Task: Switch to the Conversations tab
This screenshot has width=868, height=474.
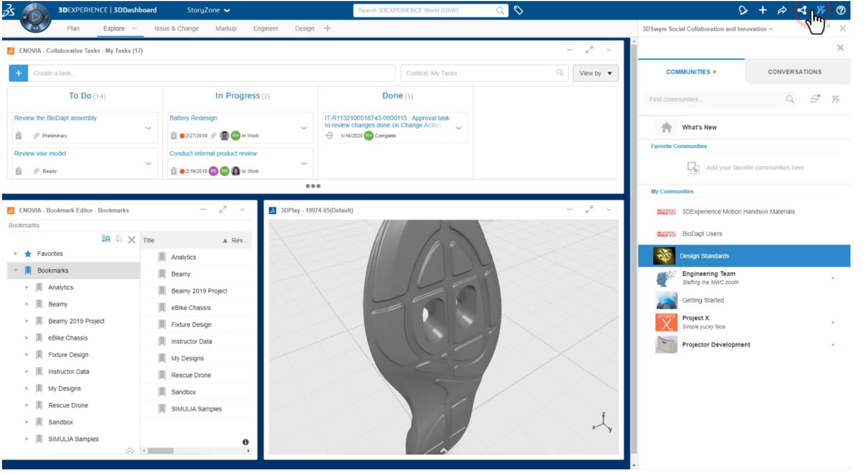Action: (794, 72)
